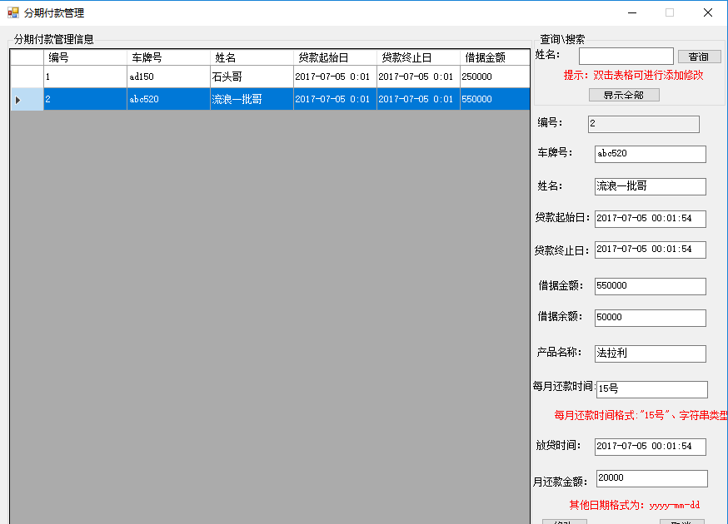The height and width of the screenshot is (524, 728).
Task: Select the row header arrow of row 2
Action: (27, 99)
